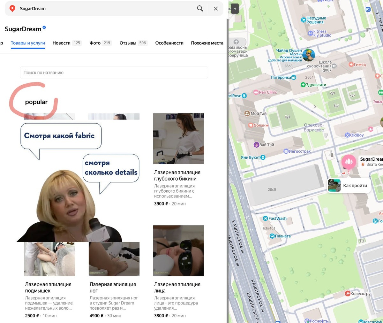Click the big pink SugarDream lotus pin
383x323 pixels.
click(349, 162)
